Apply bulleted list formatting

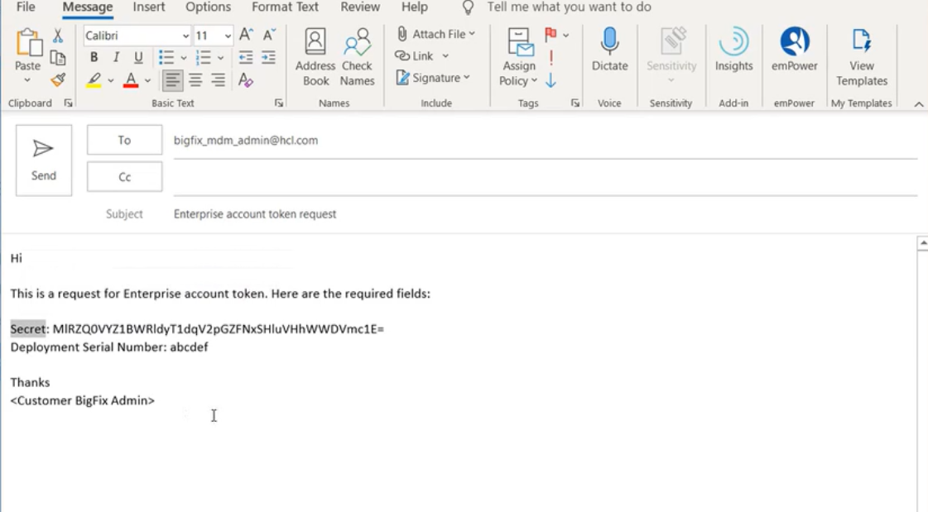166,57
